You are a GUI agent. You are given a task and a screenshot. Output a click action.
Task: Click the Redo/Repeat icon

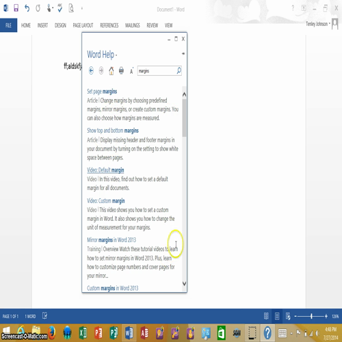[38, 8]
